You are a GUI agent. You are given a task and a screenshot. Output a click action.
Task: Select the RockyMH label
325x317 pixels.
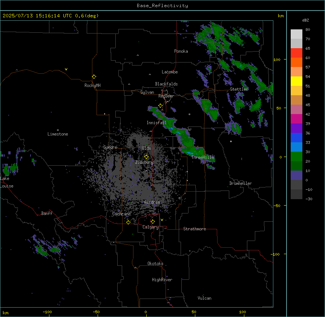click(x=92, y=85)
